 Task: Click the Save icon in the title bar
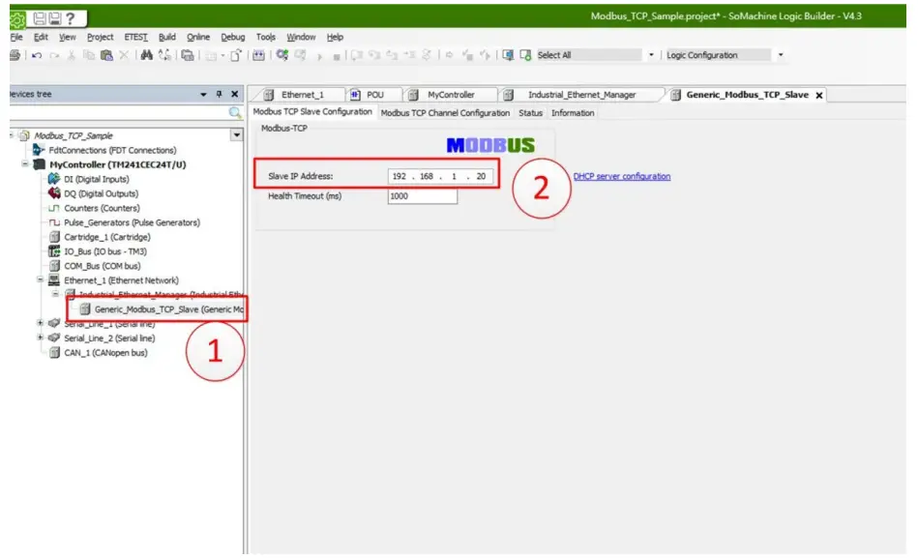pyautogui.click(x=40, y=18)
